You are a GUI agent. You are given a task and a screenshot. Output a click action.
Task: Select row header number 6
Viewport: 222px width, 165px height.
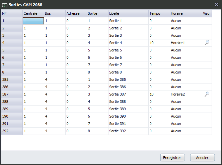[x=12, y=58]
